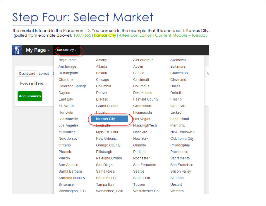Pick Tampa Bay from the list

pos(105,185)
